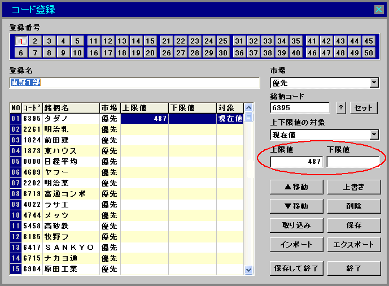This screenshot has height=286, width=389.
Task: Select registration number 1
Action: (x=21, y=41)
